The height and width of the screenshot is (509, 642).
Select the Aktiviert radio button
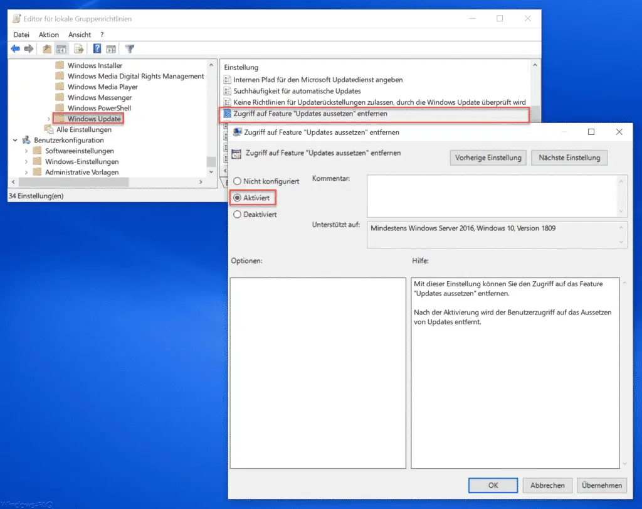pyautogui.click(x=237, y=198)
